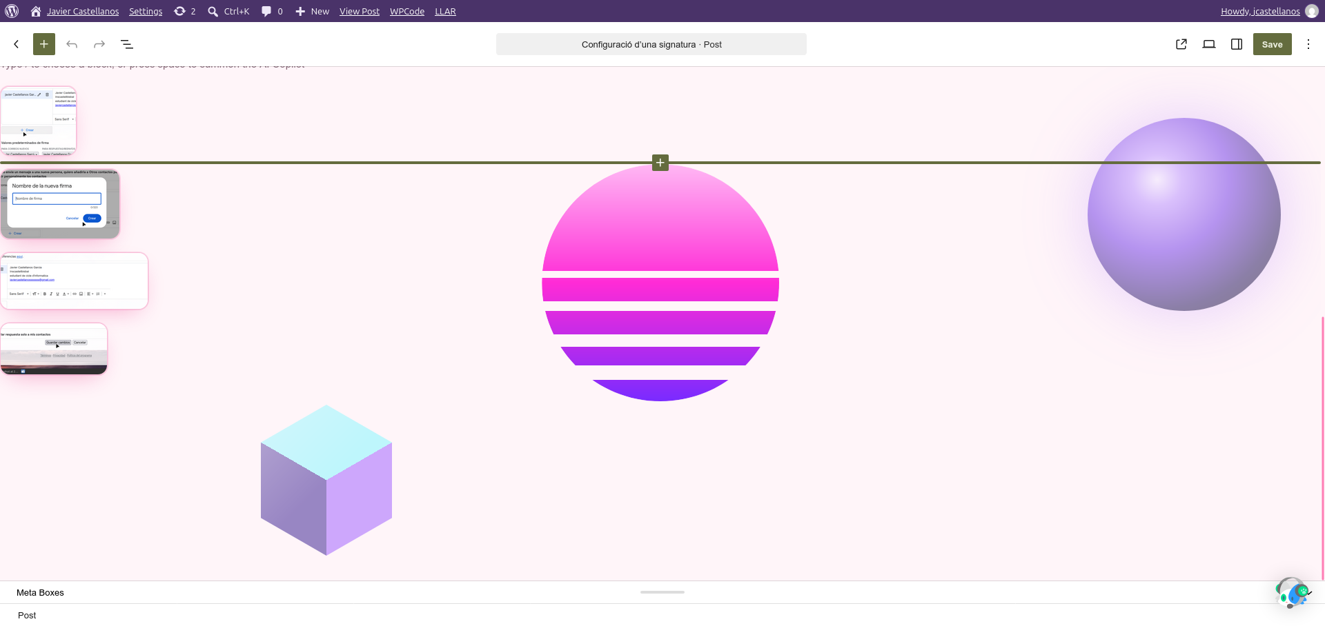Click the user avatar in admin bar
This screenshot has height=626, width=1325.
pos(1312,11)
